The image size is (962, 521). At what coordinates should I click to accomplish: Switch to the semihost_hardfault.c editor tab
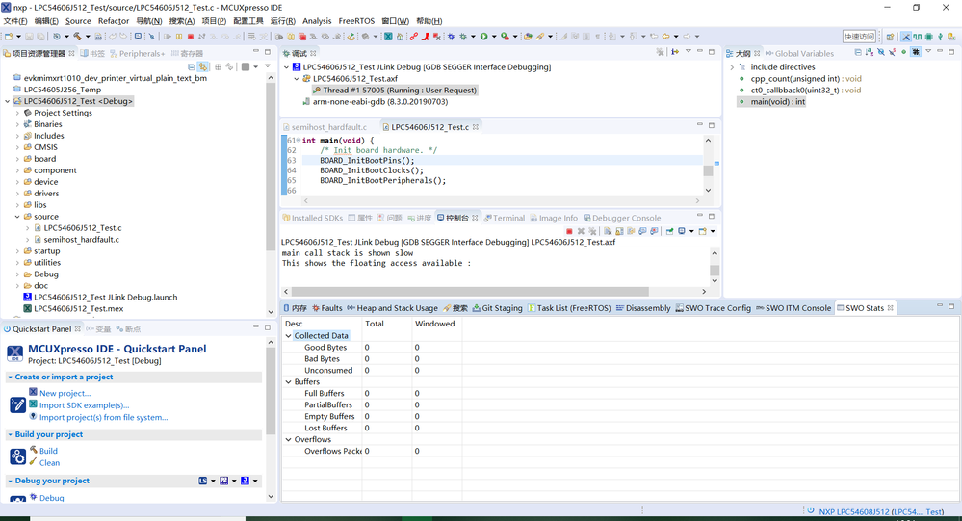[325, 127]
